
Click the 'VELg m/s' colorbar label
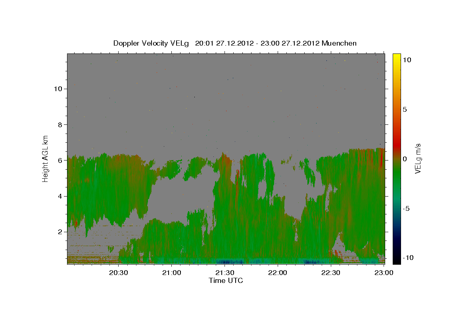click(x=418, y=158)
